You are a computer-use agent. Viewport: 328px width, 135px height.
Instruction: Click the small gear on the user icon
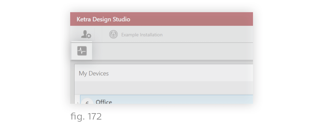[x=89, y=36]
